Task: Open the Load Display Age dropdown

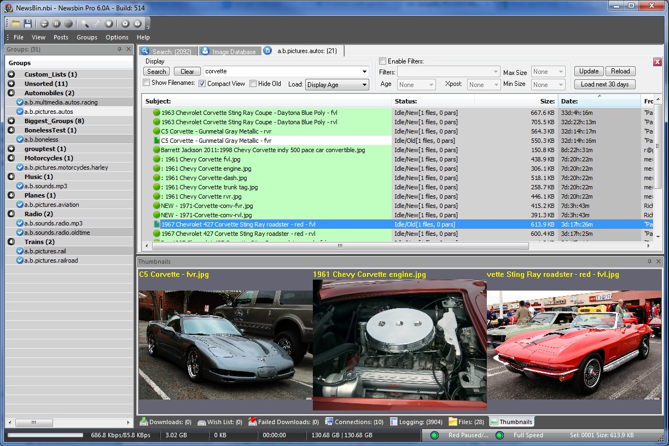Action: [364, 85]
